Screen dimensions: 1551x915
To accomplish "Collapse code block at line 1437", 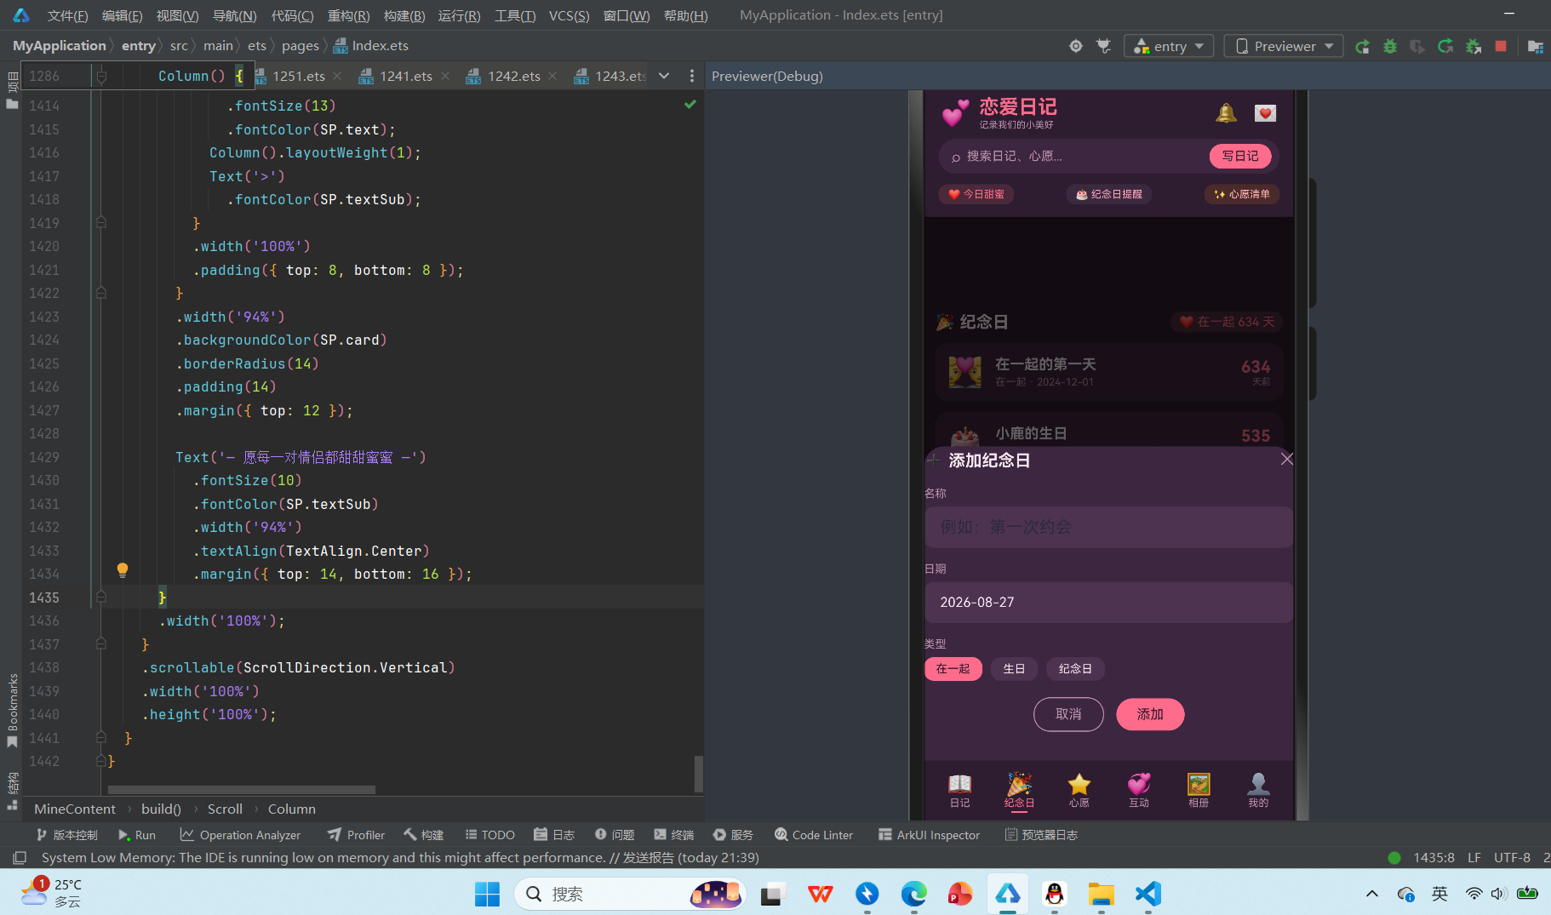I will click(x=100, y=644).
